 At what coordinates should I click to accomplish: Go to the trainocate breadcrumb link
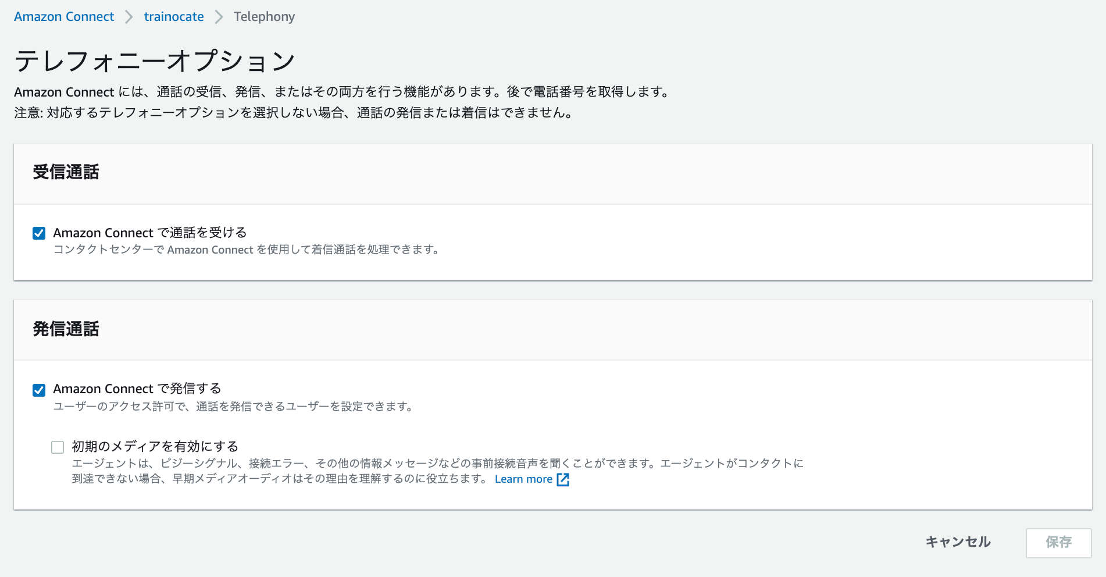174,17
